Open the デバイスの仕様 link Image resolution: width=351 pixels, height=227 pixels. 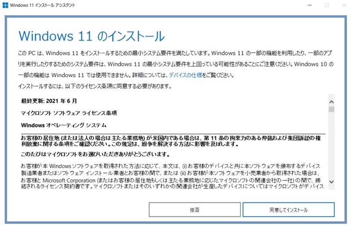click(x=185, y=75)
